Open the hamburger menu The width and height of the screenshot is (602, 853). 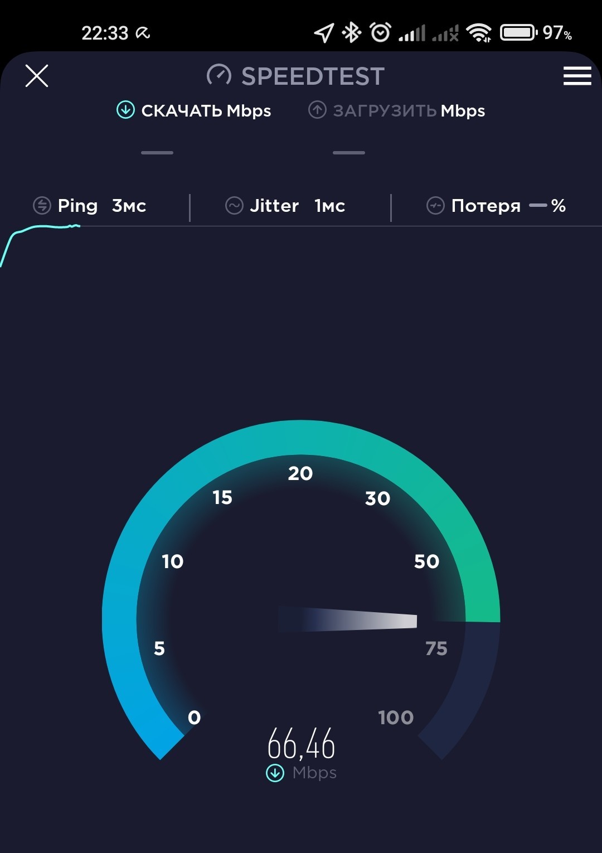577,76
